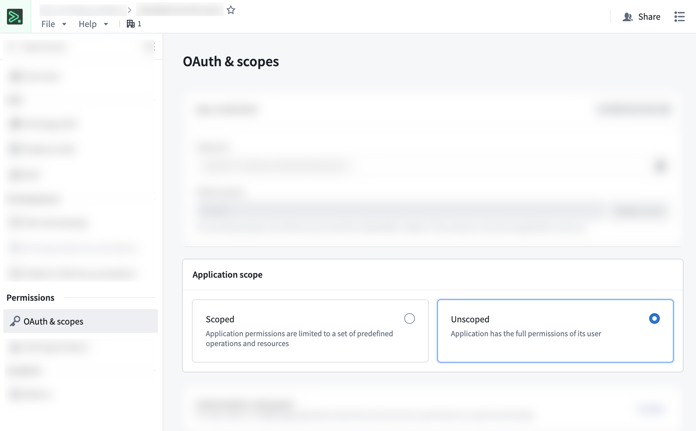Toggle the star to favorite this app
This screenshot has height=431, width=696.
click(231, 10)
